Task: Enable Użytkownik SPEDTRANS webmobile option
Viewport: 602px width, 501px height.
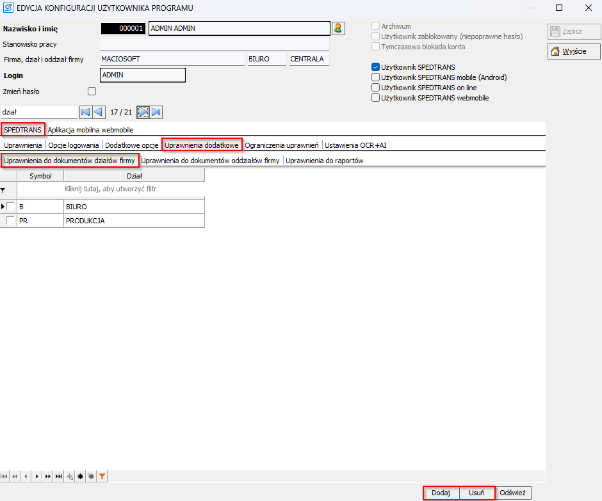Action: pos(375,98)
